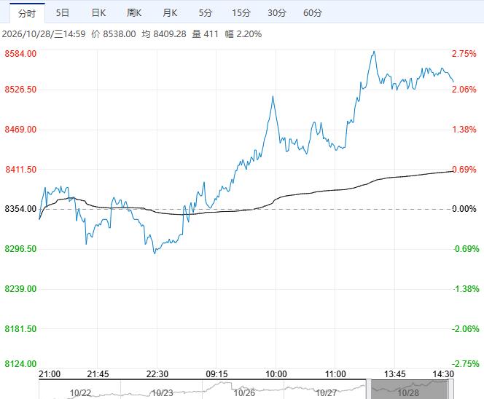This screenshot has height=399, width=484.
Task: Grab the left handle of range selector
Action: pyautogui.click(x=369, y=390)
